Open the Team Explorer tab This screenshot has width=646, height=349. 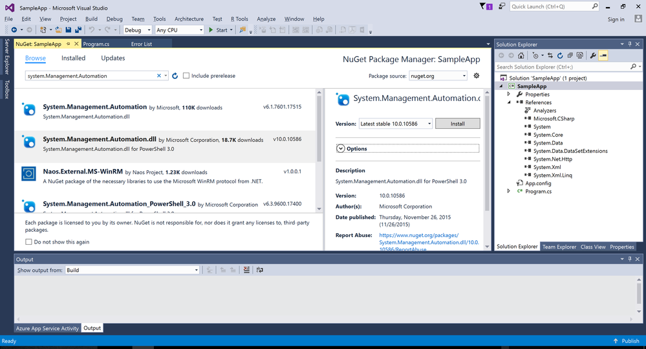tap(559, 247)
